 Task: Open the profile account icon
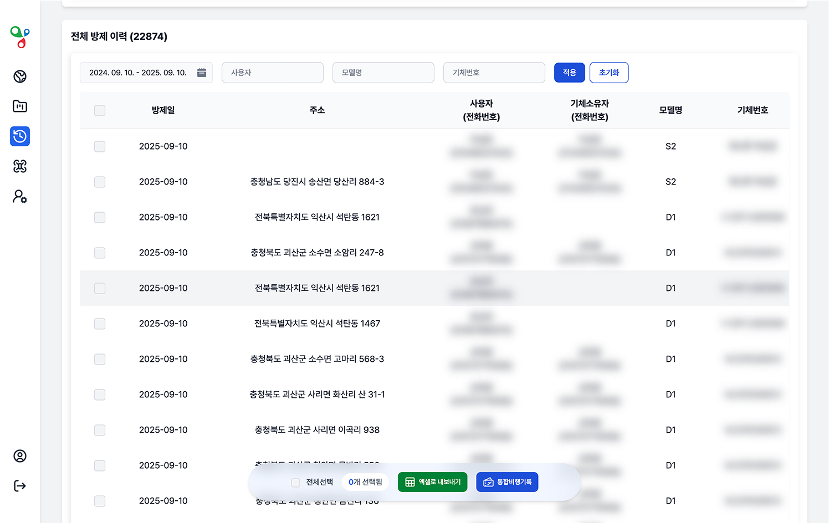tap(20, 456)
